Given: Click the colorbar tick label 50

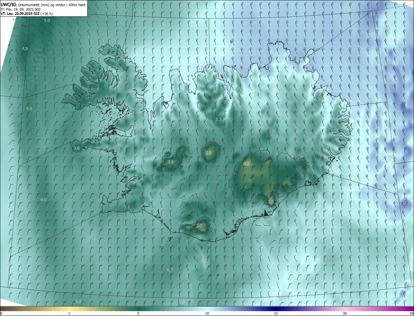Looking at the screenshot, I should [411, 314].
